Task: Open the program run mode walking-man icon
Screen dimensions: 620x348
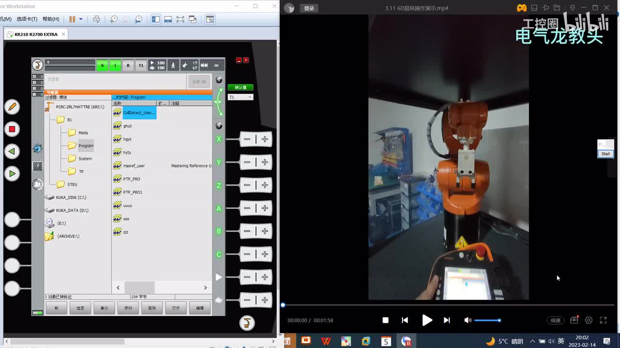Action: coord(173,65)
